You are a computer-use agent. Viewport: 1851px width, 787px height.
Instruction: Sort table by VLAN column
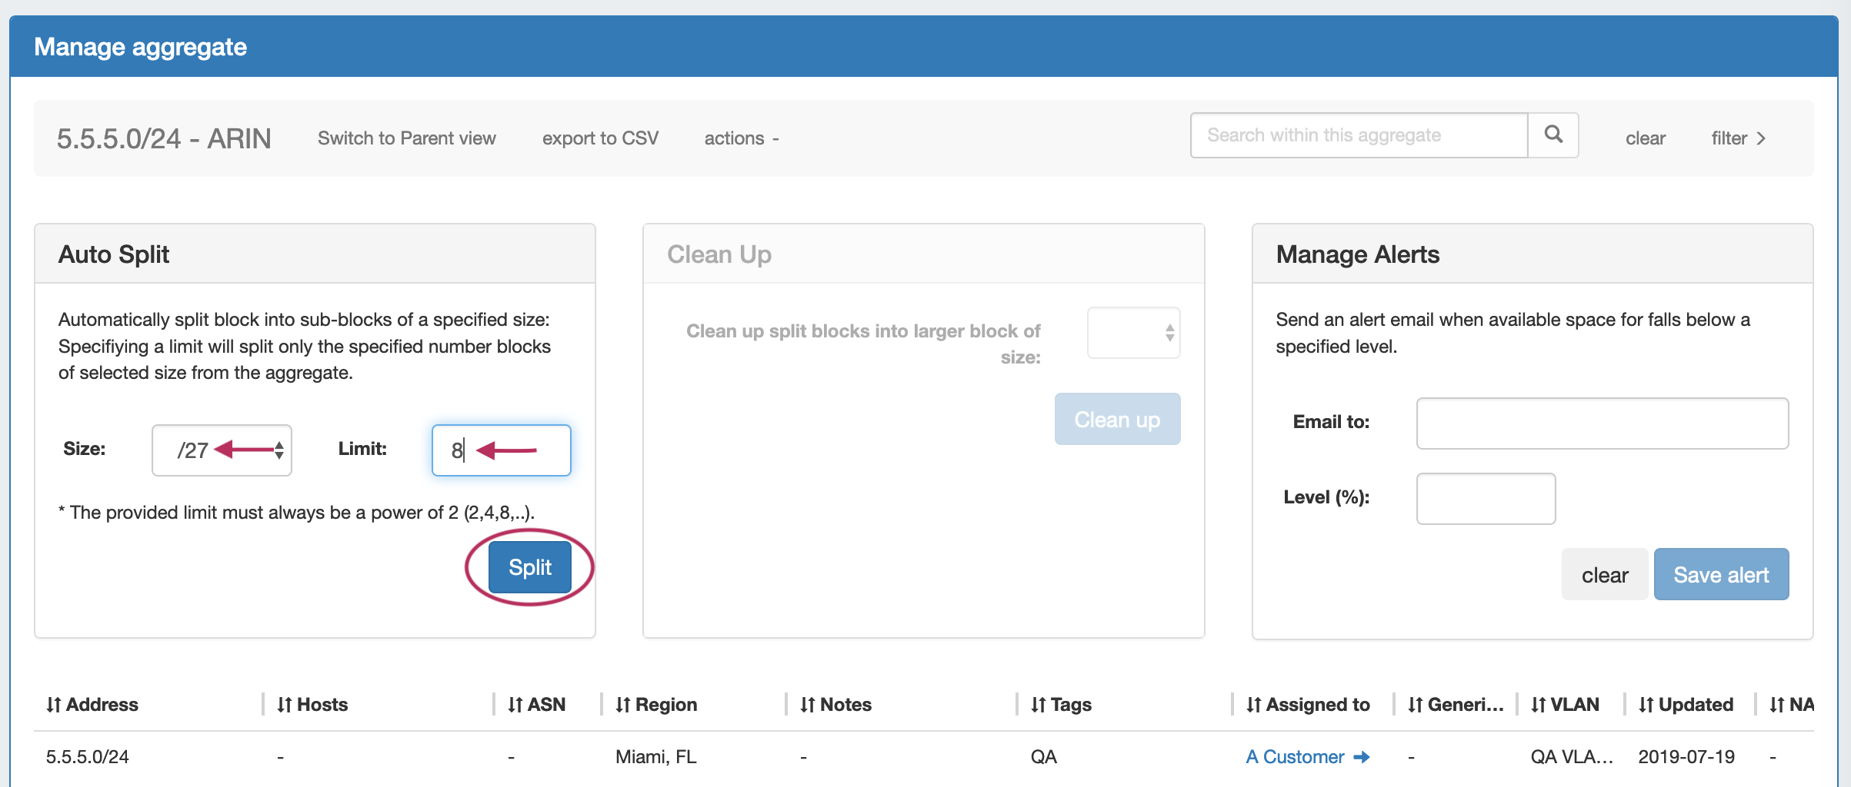tap(1565, 704)
